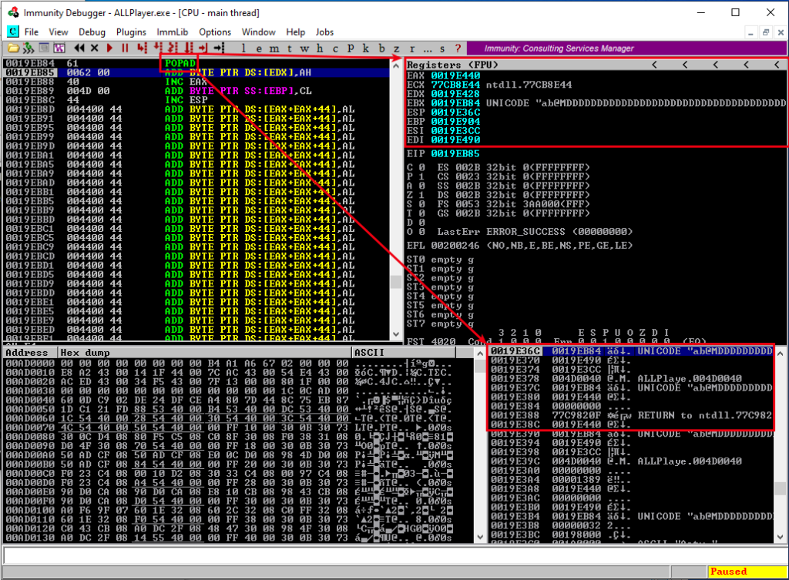Close the debugged program with X icon

click(94, 48)
